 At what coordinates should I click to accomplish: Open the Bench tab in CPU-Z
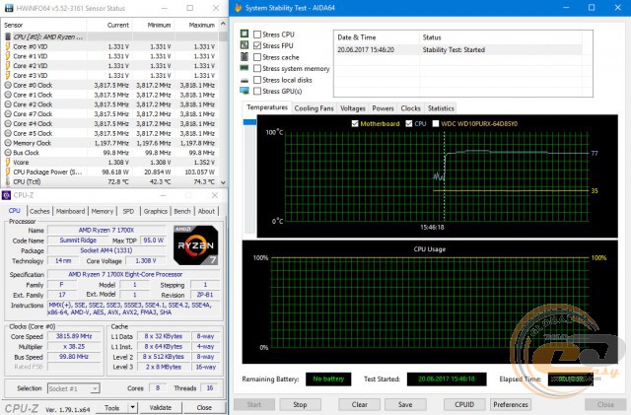click(x=182, y=211)
